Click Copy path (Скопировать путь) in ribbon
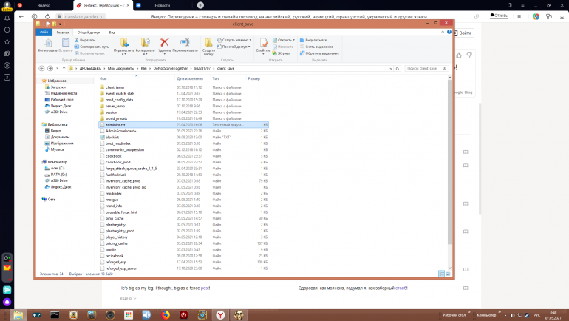Viewport: 569px width, 321px height. (x=92, y=47)
